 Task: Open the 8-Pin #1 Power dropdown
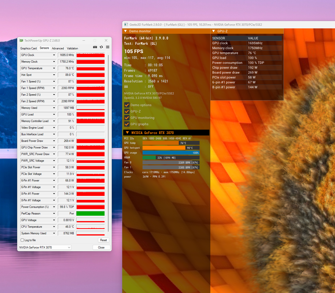[54, 194]
